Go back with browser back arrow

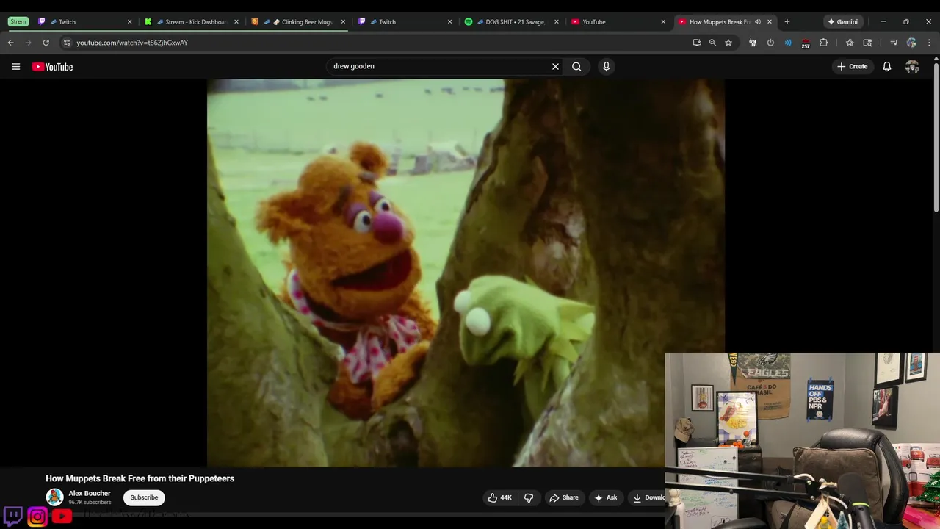[x=11, y=43]
